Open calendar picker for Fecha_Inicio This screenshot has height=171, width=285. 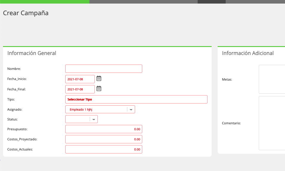pyautogui.click(x=99, y=79)
